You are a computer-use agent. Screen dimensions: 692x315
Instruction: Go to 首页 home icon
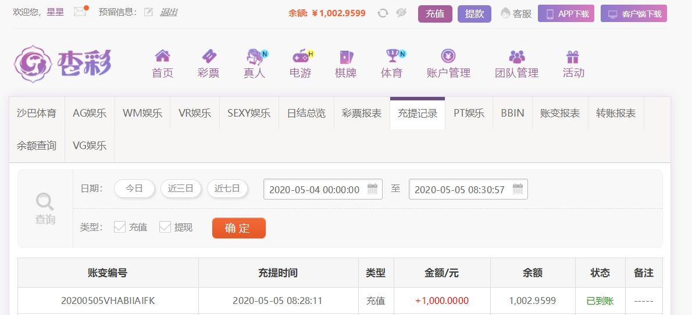pyautogui.click(x=162, y=56)
